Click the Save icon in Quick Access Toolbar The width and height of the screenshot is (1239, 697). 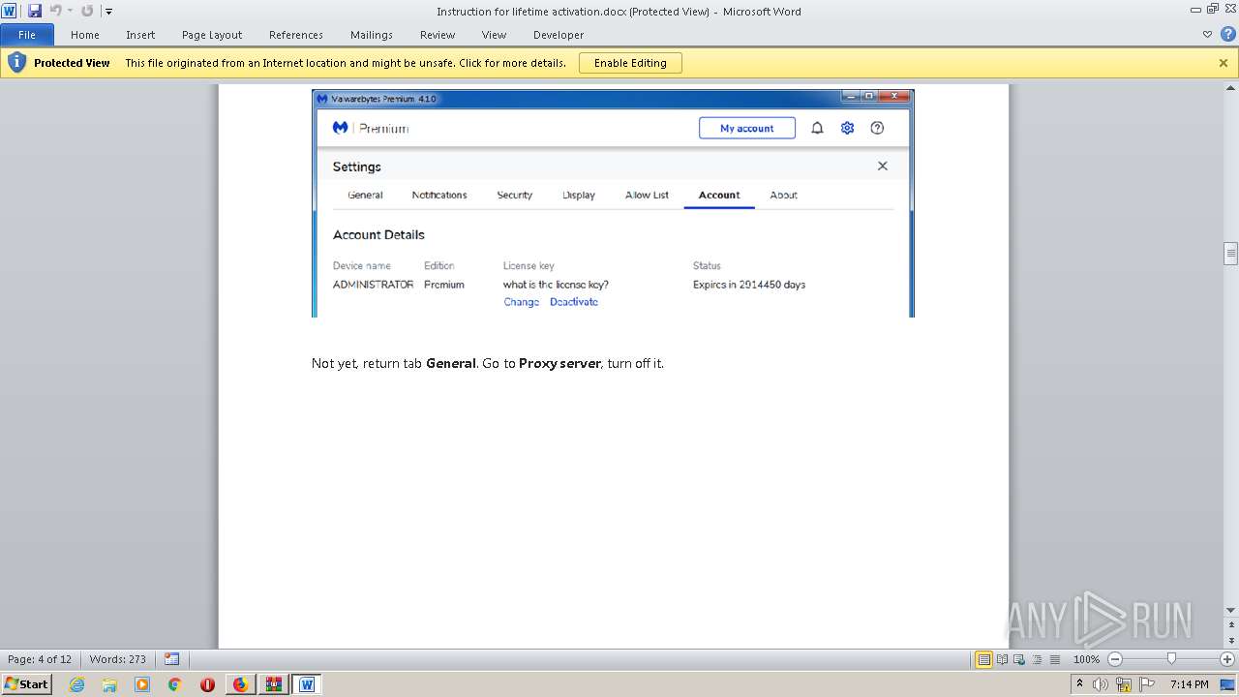35,11
